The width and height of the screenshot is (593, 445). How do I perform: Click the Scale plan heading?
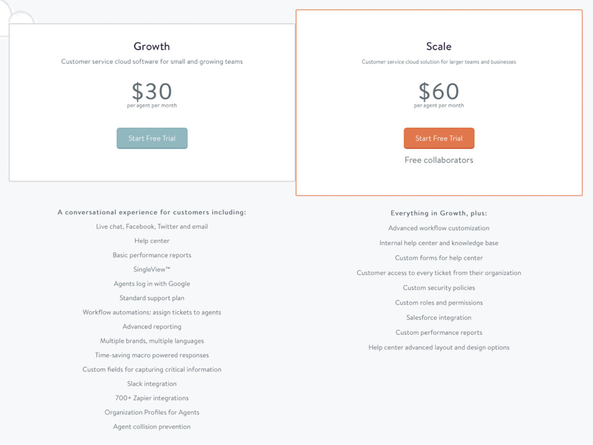tap(439, 46)
